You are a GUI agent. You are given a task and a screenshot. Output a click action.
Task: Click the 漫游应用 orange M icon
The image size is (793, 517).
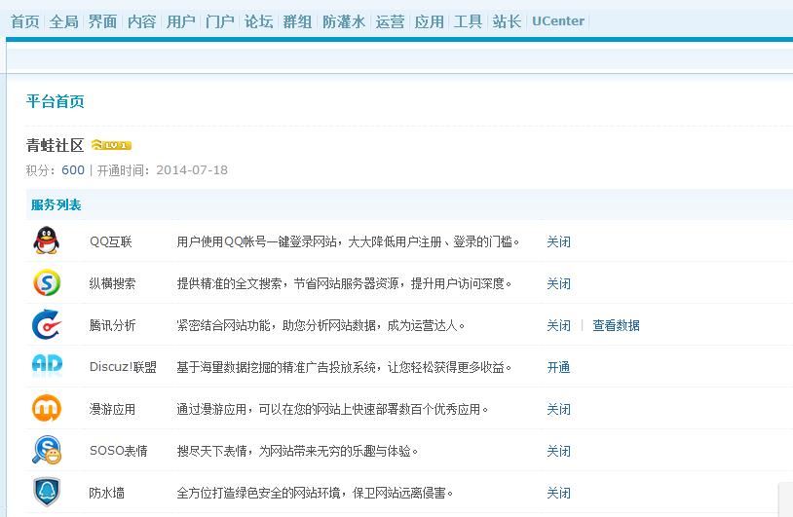[47, 408]
